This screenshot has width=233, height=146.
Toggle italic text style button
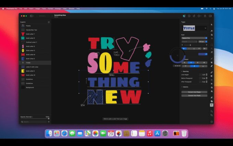click(189, 48)
